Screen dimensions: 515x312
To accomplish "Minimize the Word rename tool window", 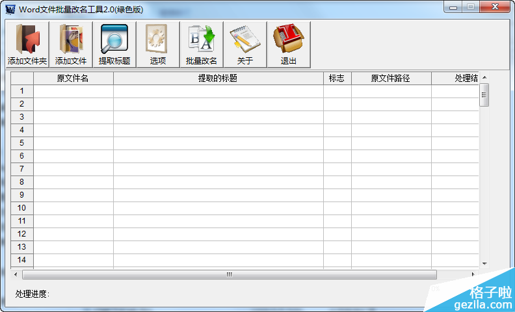I will coord(453,7).
